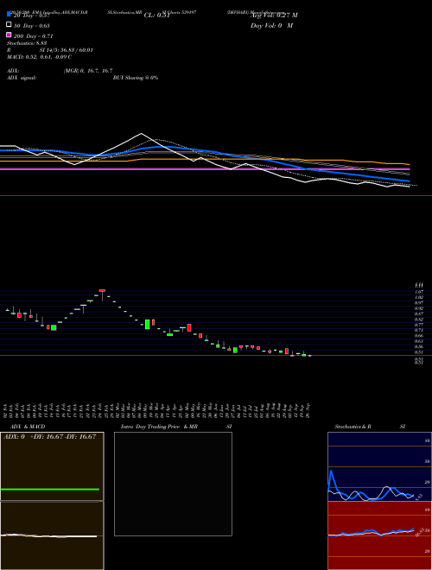Click the magenta 200 Day EMA legend swatch

click(x=9, y=35)
